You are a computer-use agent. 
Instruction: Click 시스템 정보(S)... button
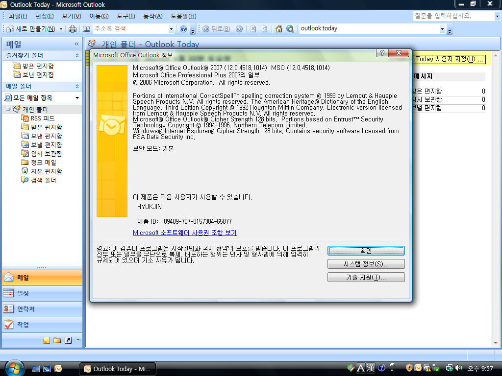point(366,264)
